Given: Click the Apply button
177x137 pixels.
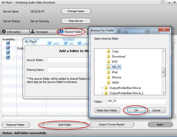Looking at the screenshot, I should click(x=160, y=125).
